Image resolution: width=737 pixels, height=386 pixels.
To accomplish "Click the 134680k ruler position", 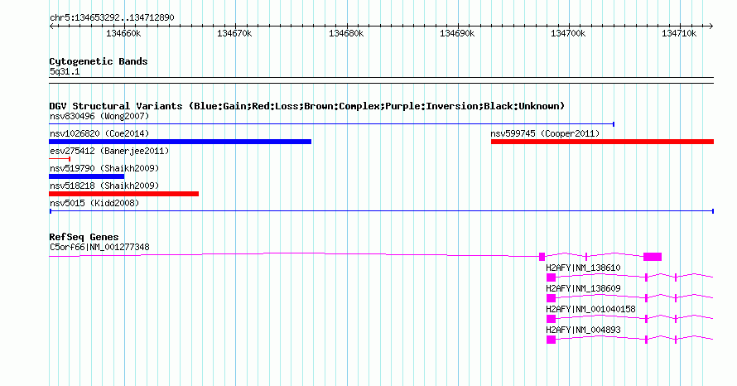I will coord(346,33).
